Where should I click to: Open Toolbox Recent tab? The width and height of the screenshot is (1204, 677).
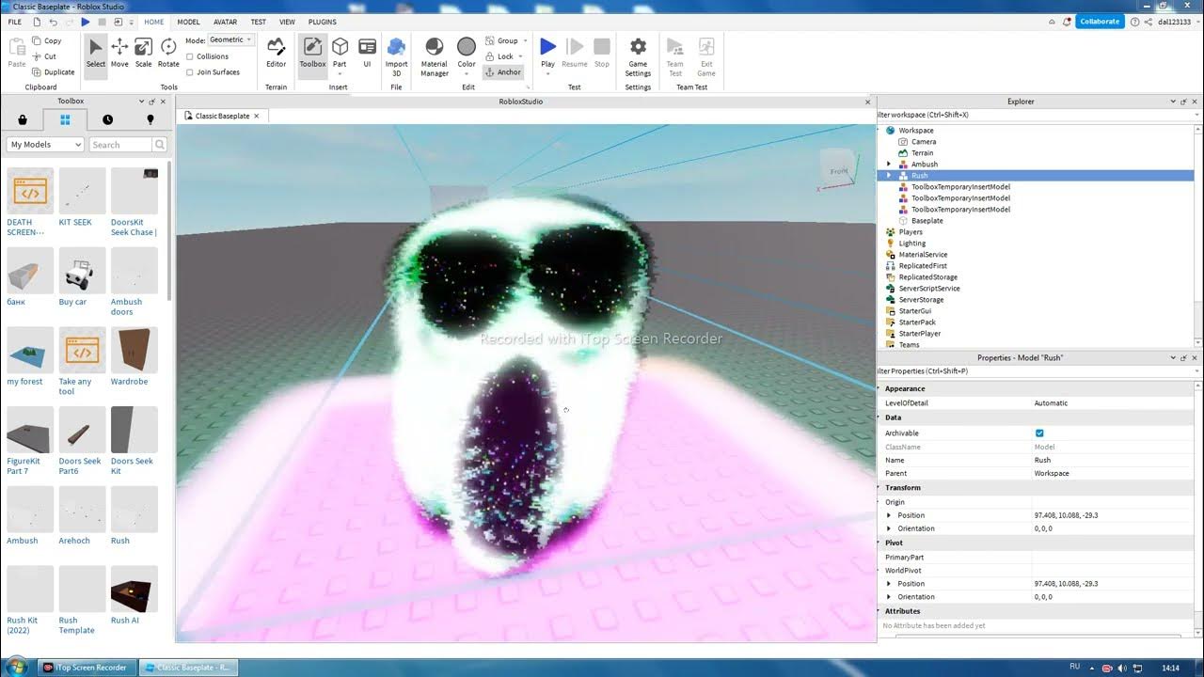(107, 119)
